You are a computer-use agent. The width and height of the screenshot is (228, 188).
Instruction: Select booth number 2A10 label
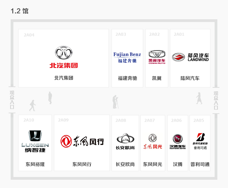(x=28, y=120)
